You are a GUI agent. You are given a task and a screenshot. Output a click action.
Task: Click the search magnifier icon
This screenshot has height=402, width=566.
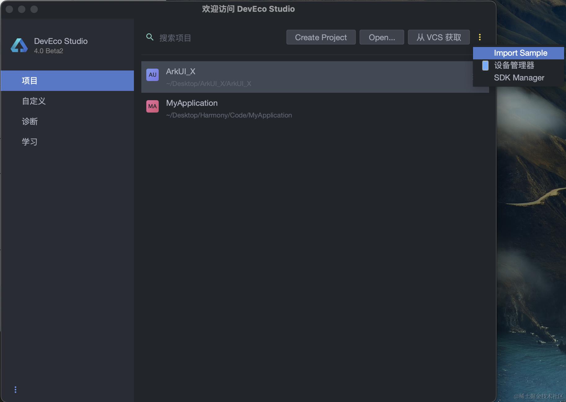click(x=150, y=37)
